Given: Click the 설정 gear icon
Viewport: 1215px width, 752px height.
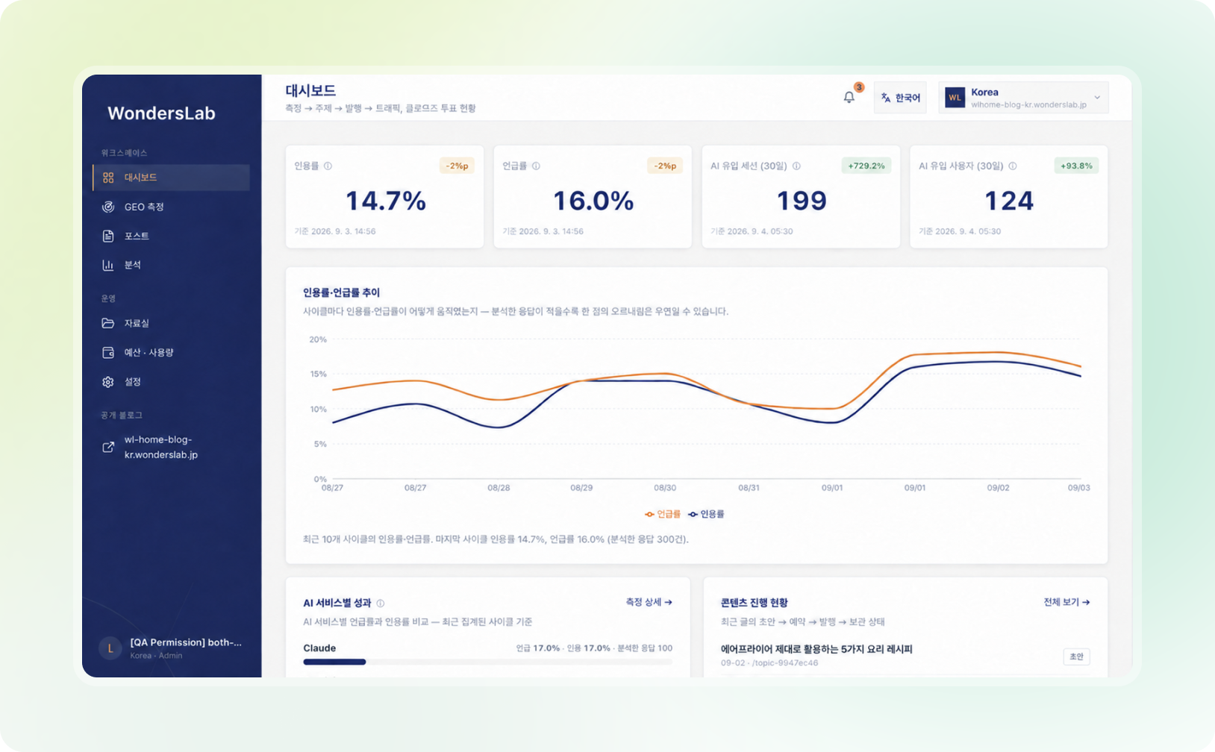Looking at the screenshot, I should [108, 381].
